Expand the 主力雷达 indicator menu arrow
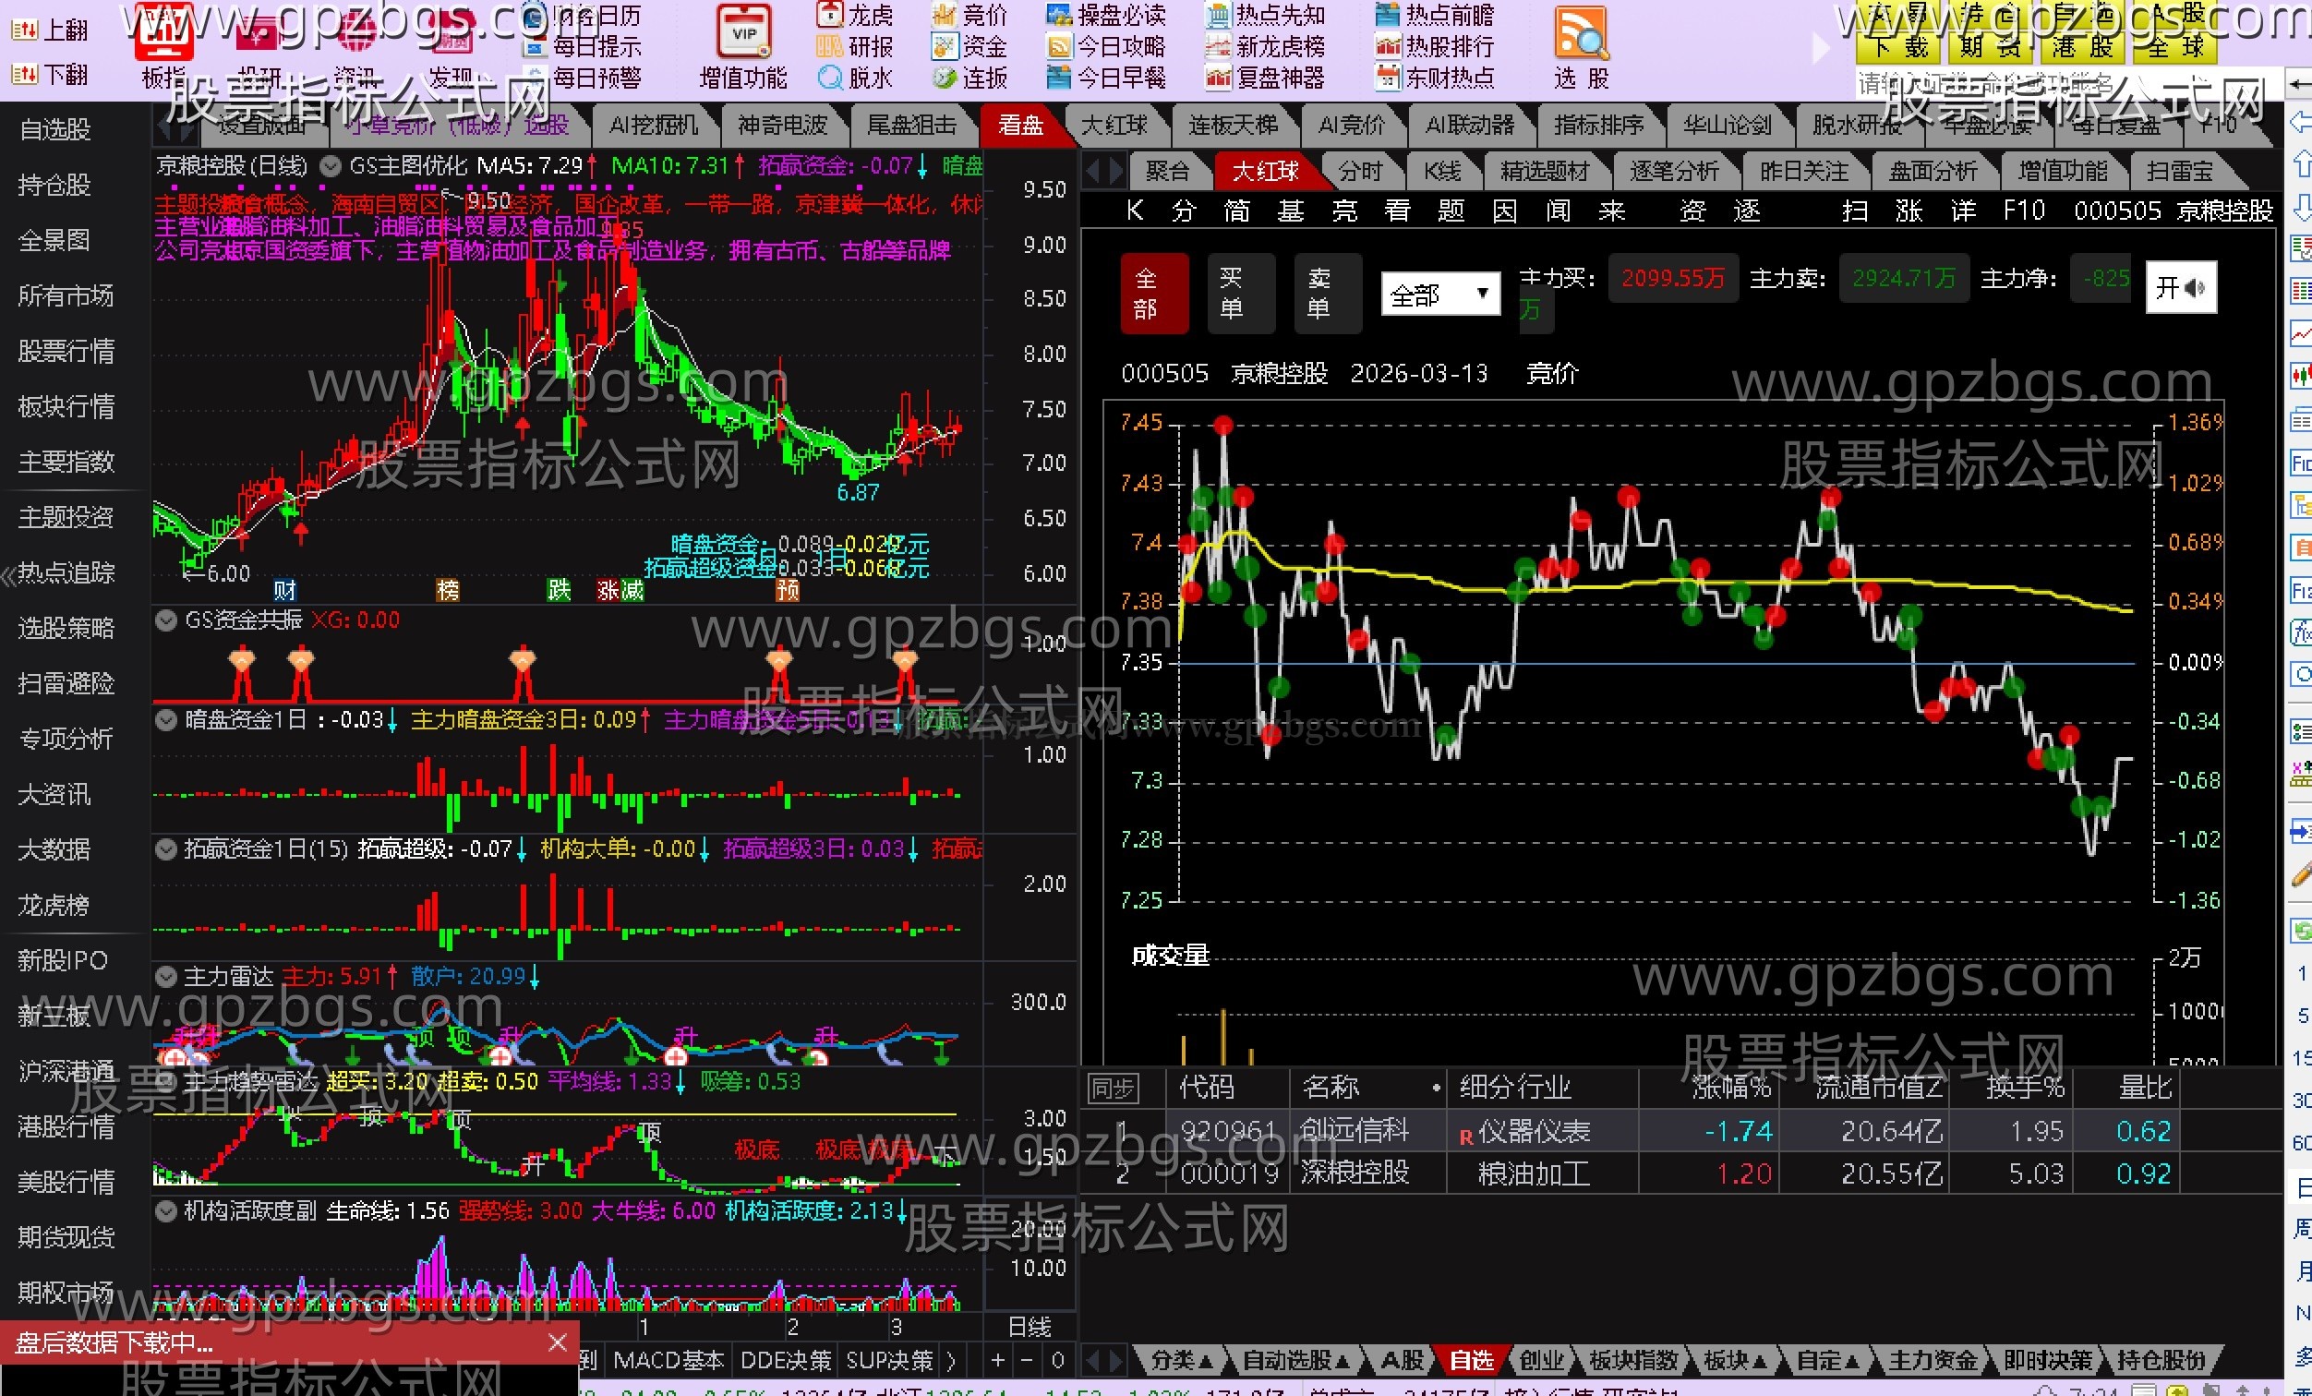Image resolution: width=2312 pixels, height=1396 pixels. click(166, 977)
